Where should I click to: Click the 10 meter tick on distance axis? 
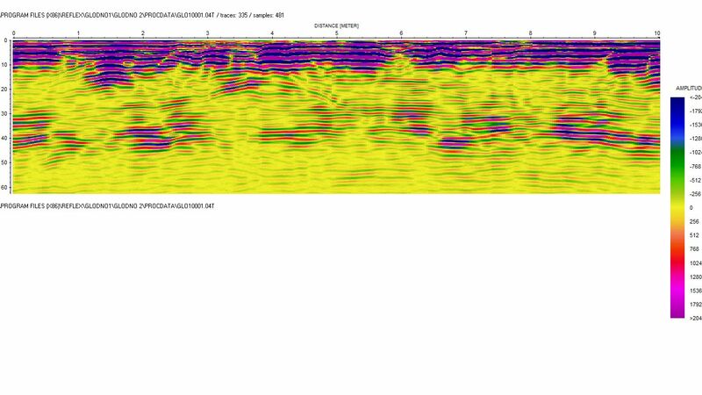657,33
